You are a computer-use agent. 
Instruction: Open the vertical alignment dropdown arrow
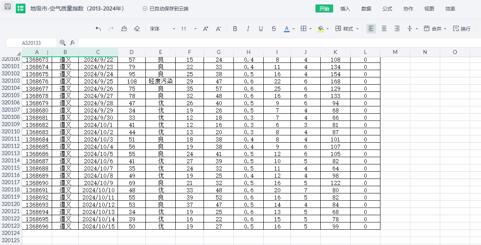coord(416,29)
